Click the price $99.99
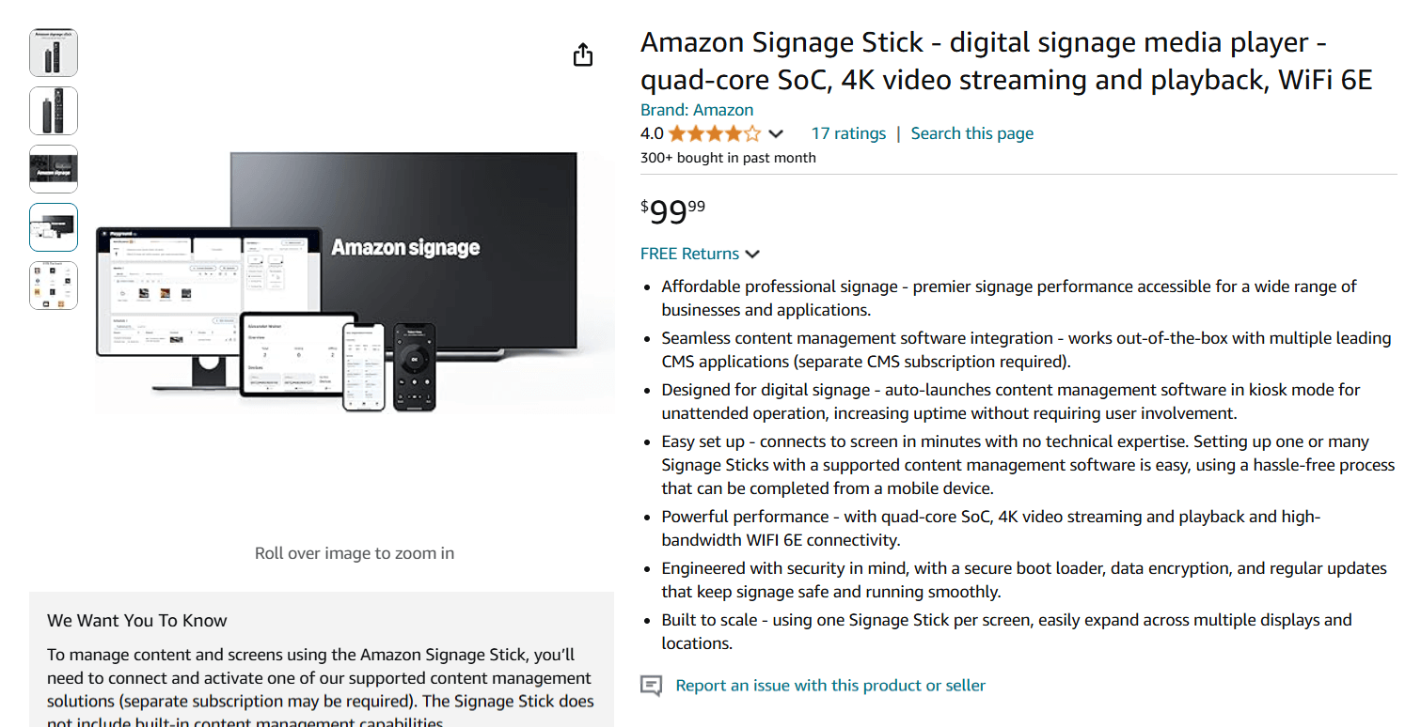Screen dimensions: 1421x727 pos(672,212)
